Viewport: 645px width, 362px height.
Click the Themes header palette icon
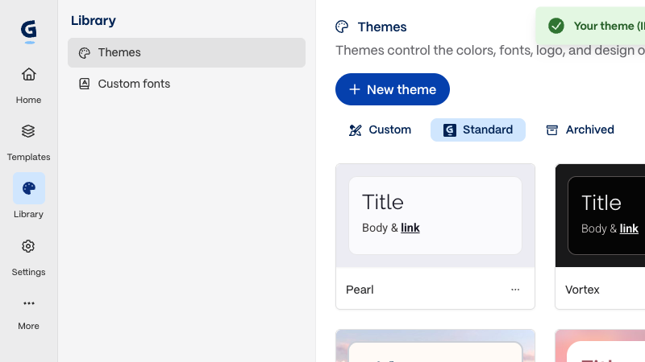342,27
